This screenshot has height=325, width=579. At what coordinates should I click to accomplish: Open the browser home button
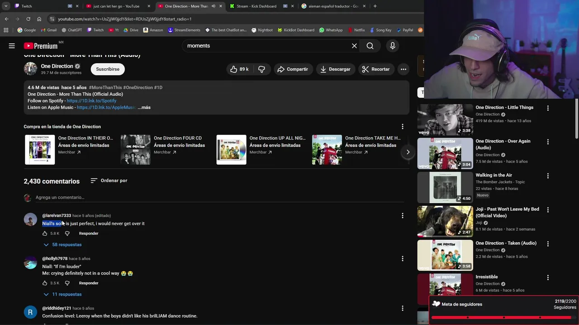[x=39, y=19]
